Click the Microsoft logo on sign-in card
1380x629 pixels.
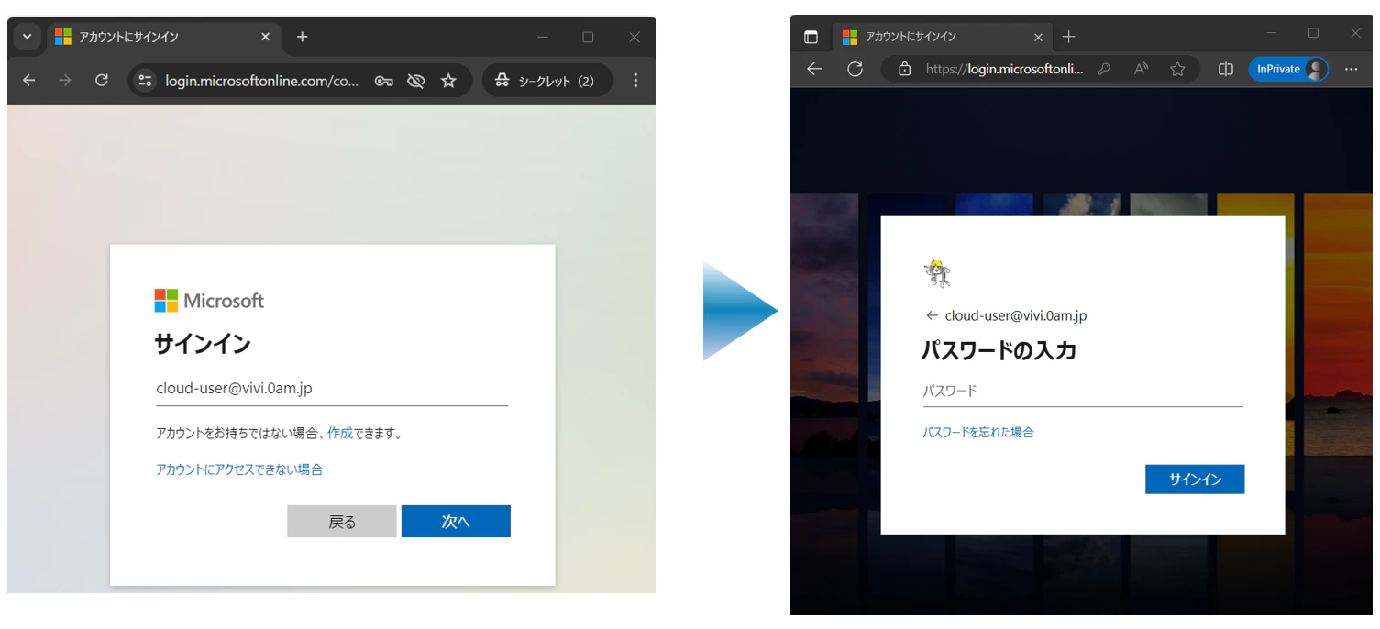pos(209,301)
